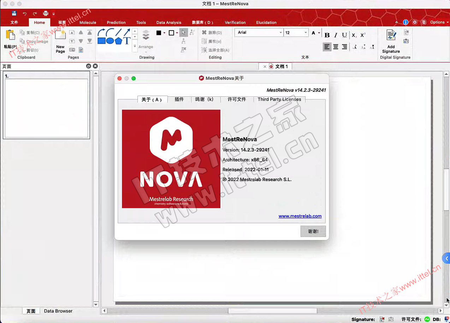Image resolution: width=450 pixels, height=323 pixels.
Task: Activate the pointer selection tool
Action: pyautogui.click(x=183, y=32)
